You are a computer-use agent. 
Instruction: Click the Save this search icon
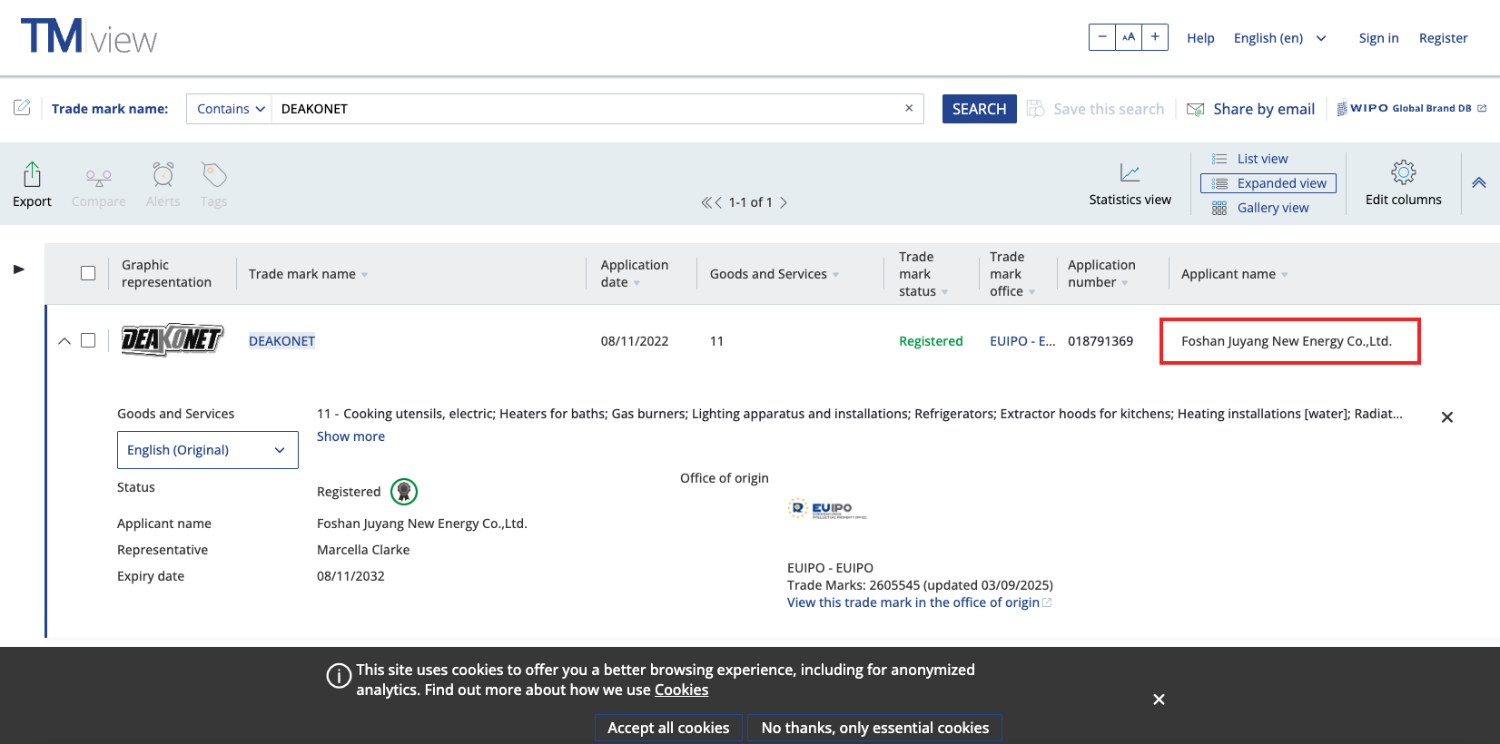[1035, 109]
